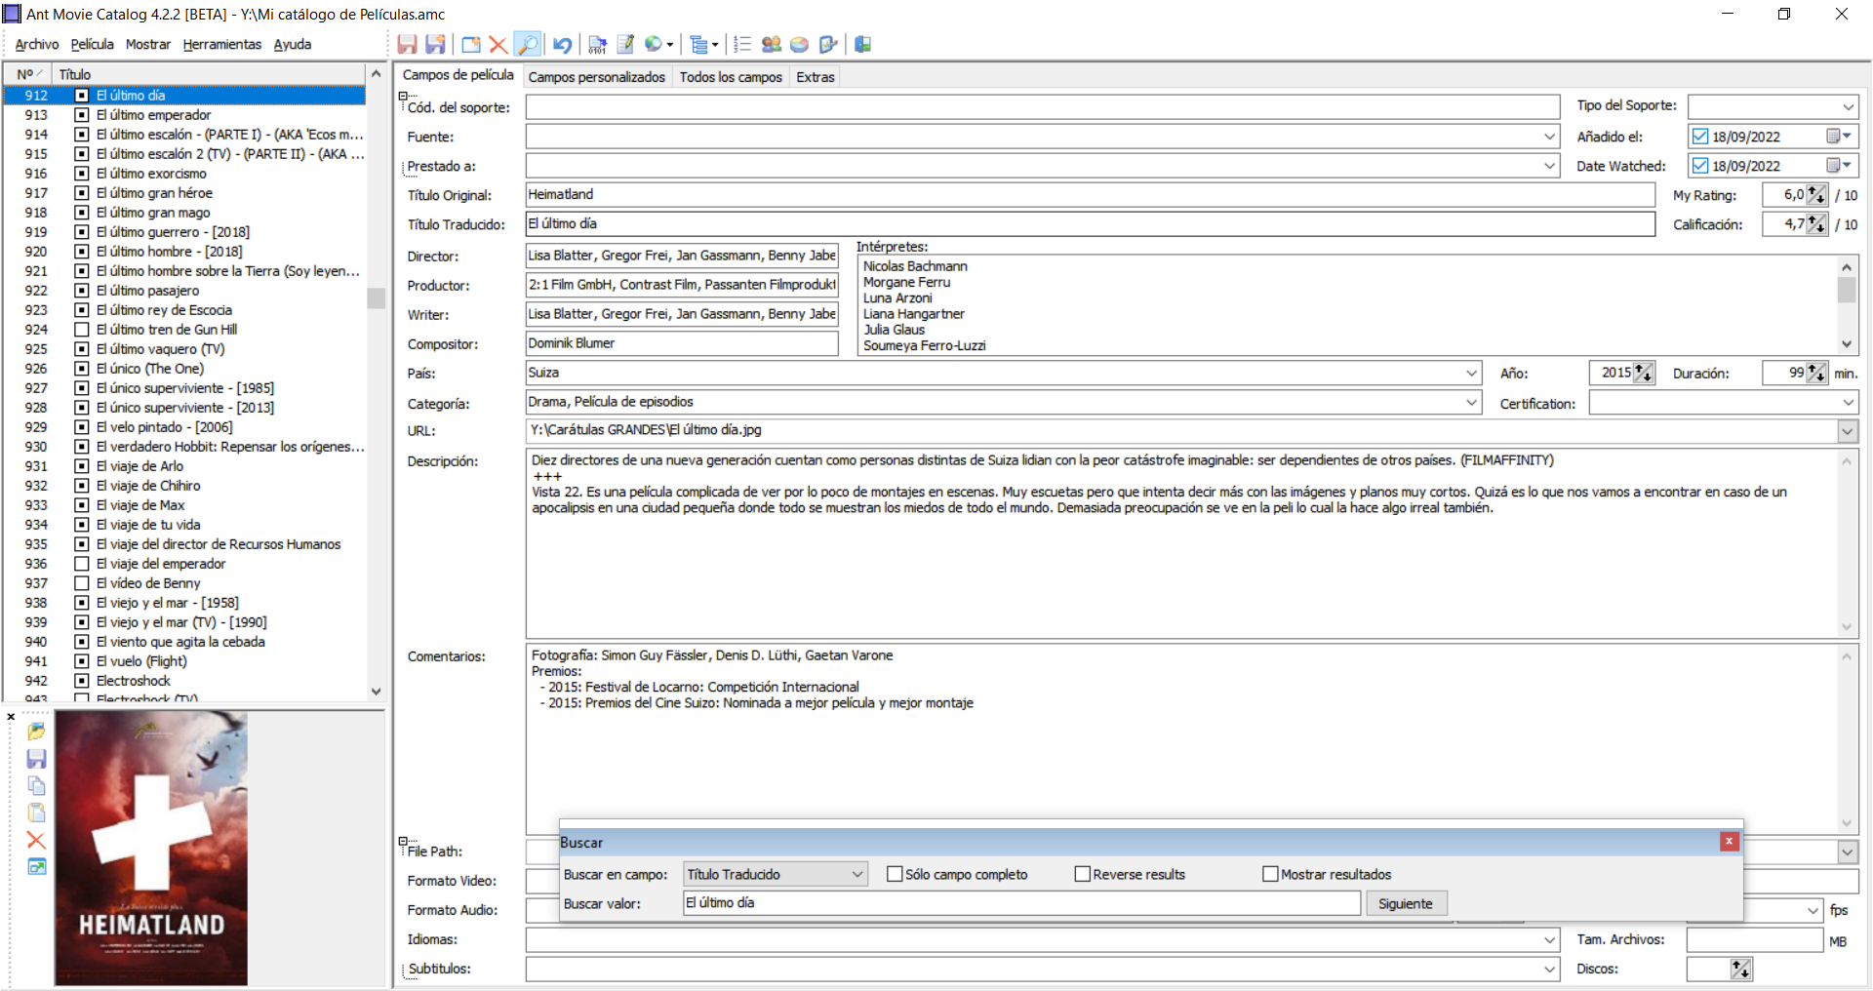The image size is (1873, 991).
Task: Open the País dropdown list
Action: pos(1471,374)
